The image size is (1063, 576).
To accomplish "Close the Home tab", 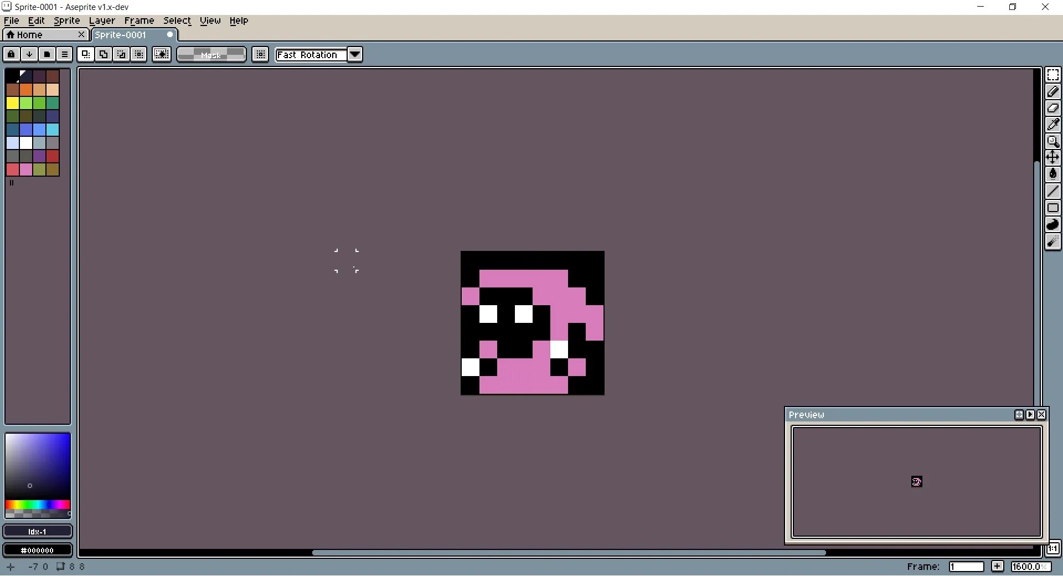I will click(81, 34).
